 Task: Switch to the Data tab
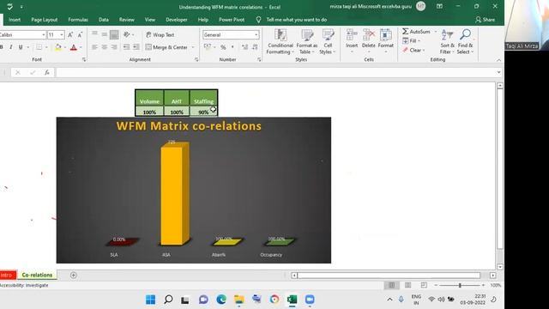tap(103, 20)
